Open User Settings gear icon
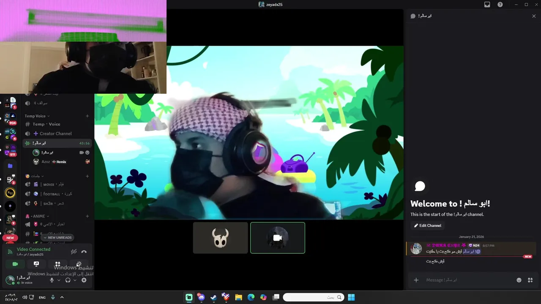Screen dimensions: 541x304 point(84,280)
